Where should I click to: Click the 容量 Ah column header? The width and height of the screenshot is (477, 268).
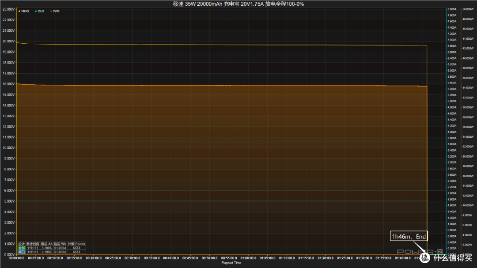[46, 244]
